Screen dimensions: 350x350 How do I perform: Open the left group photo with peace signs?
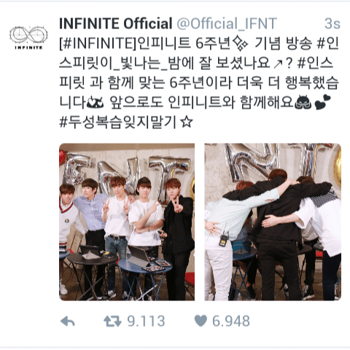tap(127, 222)
